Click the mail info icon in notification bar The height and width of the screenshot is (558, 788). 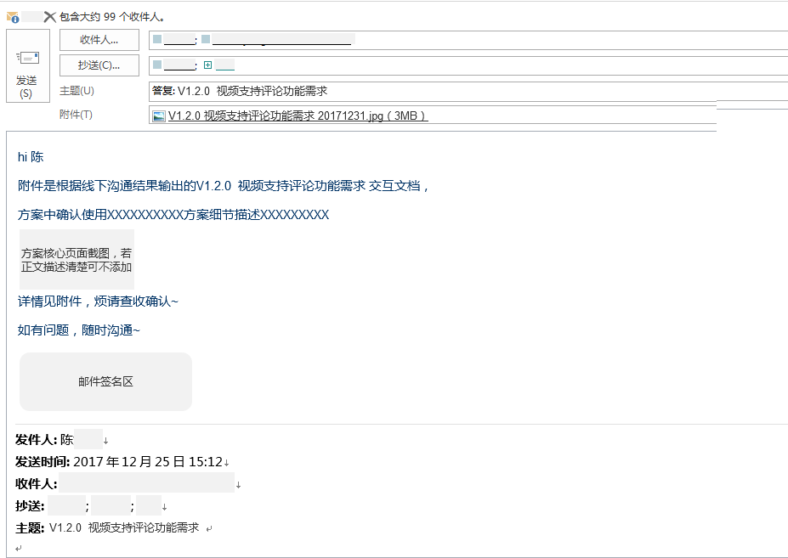pyautogui.click(x=13, y=18)
